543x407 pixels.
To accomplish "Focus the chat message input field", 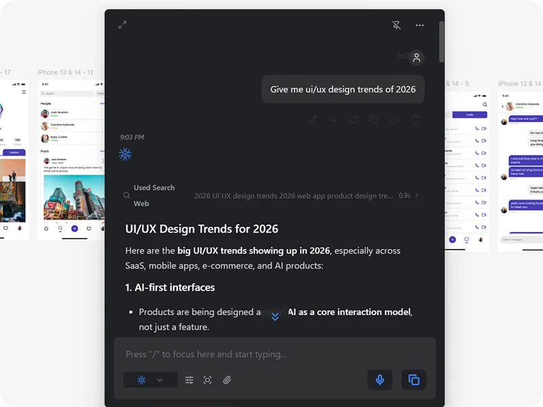I will (275, 354).
